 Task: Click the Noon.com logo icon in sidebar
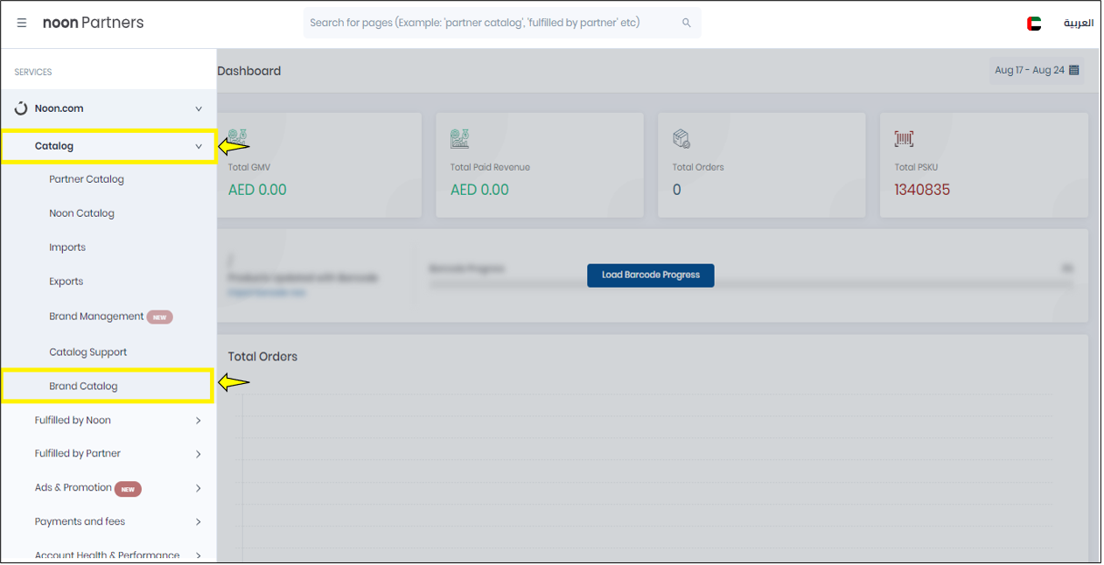coord(21,108)
